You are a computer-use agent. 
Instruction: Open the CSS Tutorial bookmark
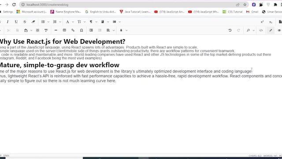(232, 12)
